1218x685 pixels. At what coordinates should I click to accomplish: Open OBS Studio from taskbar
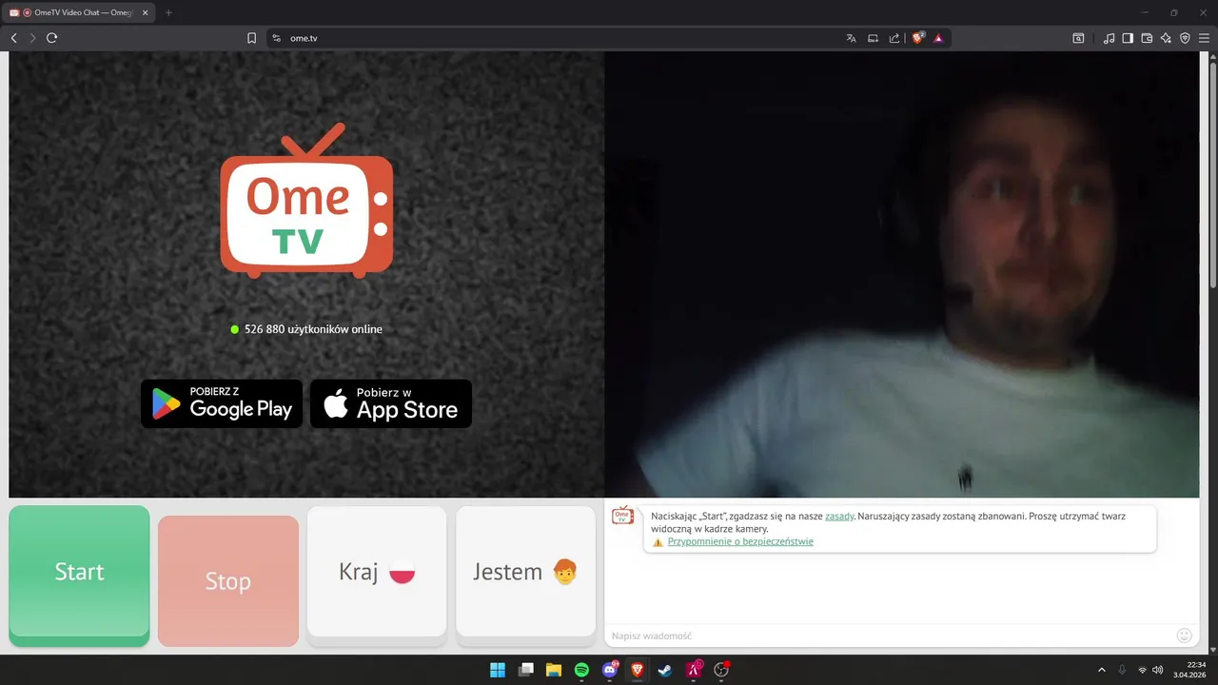721,670
